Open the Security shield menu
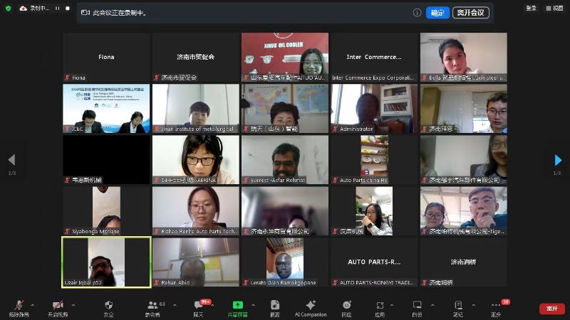The width and height of the screenshot is (570, 320). [x=108, y=307]
